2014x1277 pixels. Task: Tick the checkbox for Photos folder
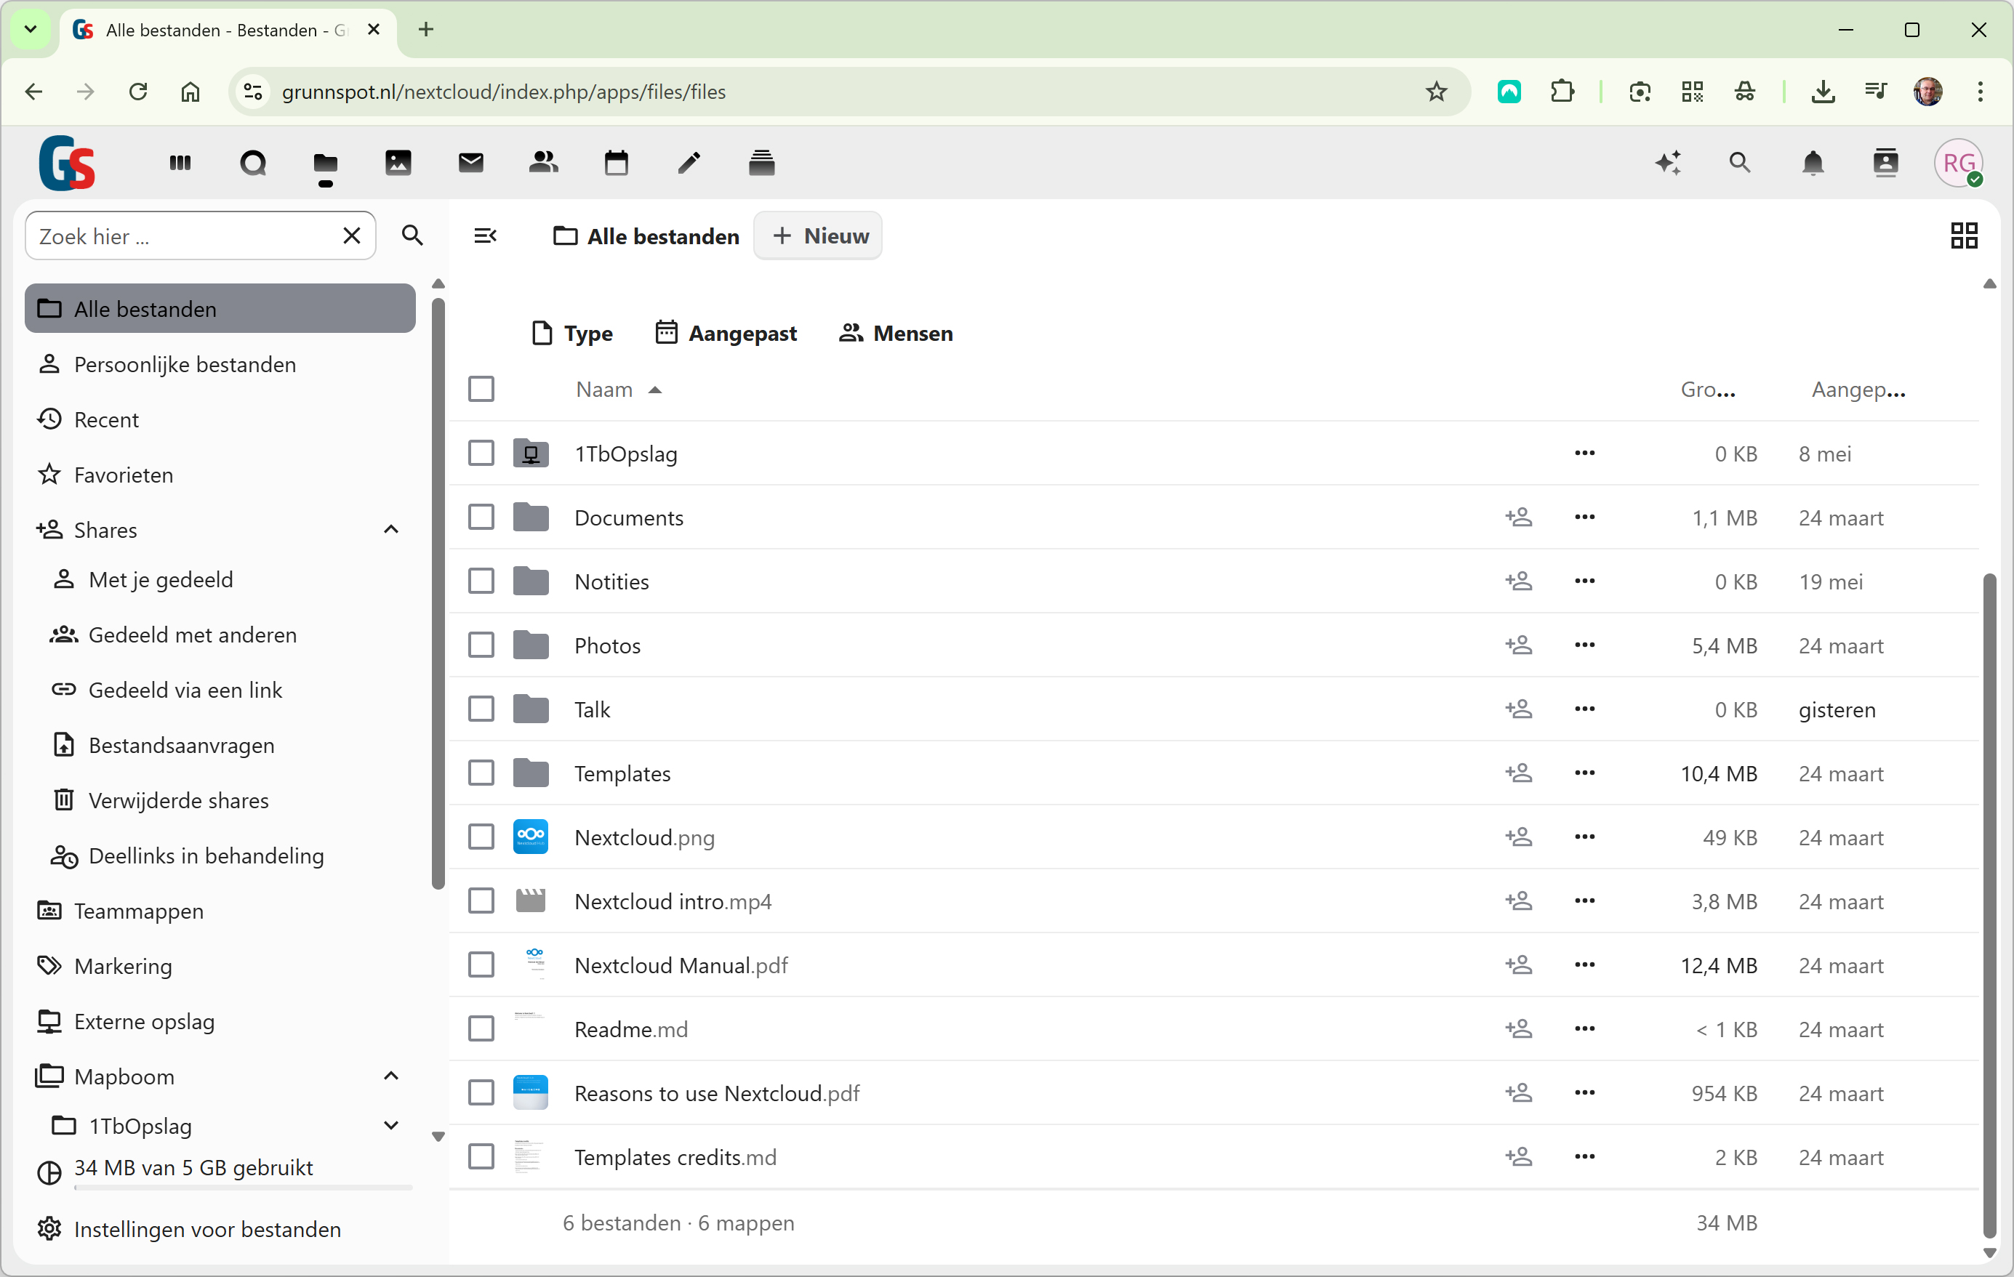tap(481, 645)
